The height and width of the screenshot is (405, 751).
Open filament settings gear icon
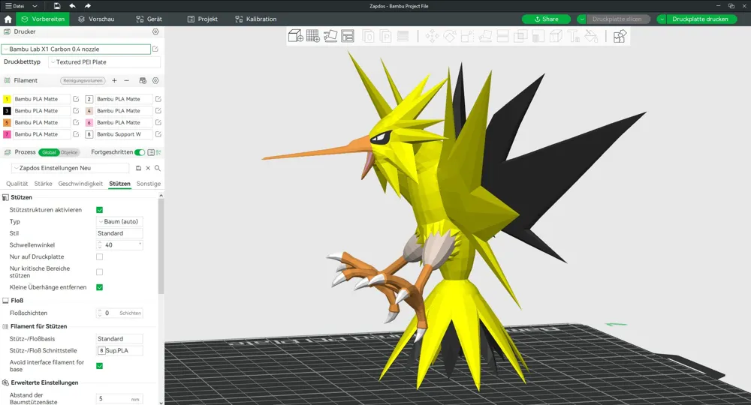point(155,80)
